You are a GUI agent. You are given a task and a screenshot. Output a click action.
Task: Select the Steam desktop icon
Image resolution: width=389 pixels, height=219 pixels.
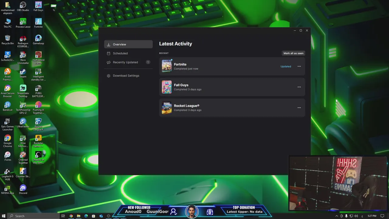coord(23,73)
